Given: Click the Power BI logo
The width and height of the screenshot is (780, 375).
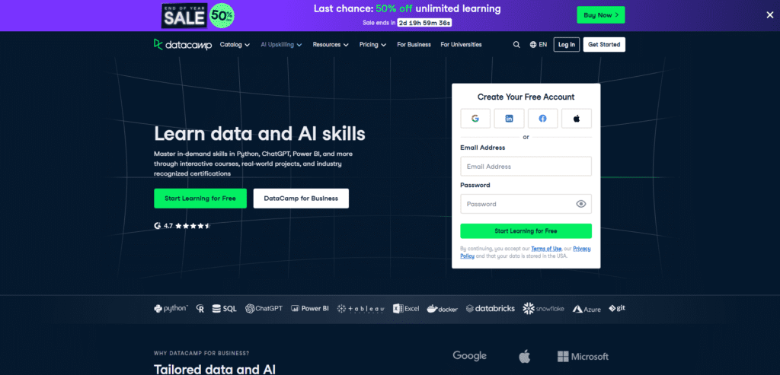Looking at the screenshot, I should click(x=310, y=309).
